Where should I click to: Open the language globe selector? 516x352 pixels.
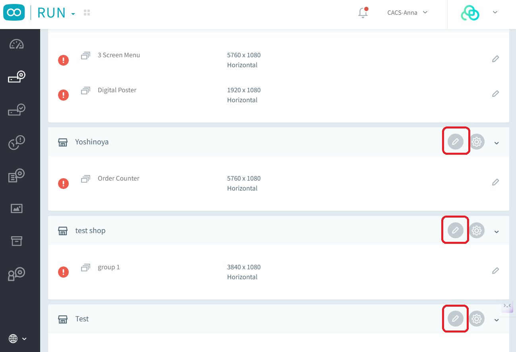tap(17, 338)
